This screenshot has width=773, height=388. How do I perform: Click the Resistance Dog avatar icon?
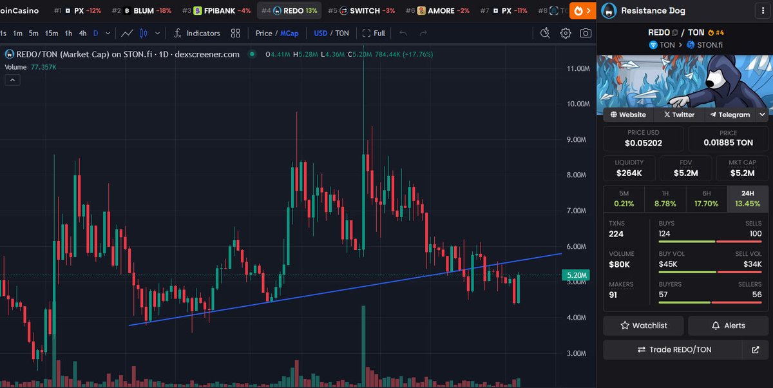pyautogui.click(x=609, y=10)
